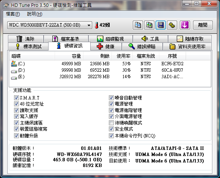This screenshot has width=220, height=178.
Task: Switch to the 錯誤掃瞄 tab
Action: [x=142, y=46]
